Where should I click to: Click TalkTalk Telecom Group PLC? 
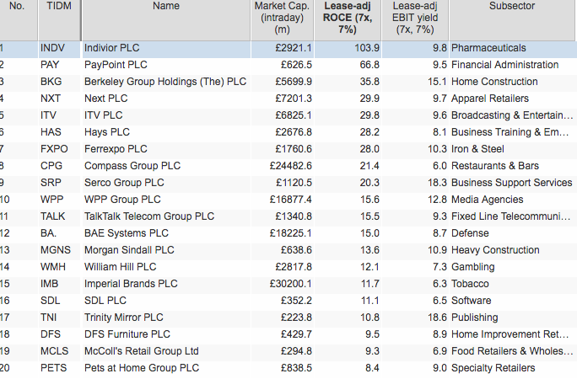pyautogui.click(x=149, y=216)
